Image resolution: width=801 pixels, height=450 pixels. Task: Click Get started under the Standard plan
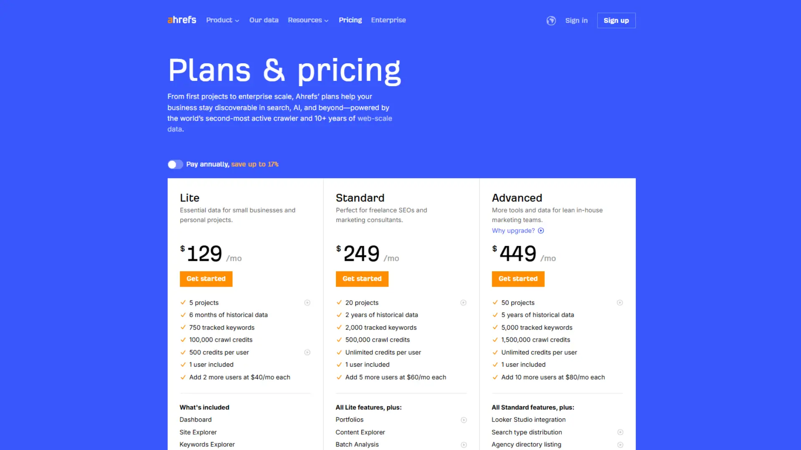tap(362, 279)
